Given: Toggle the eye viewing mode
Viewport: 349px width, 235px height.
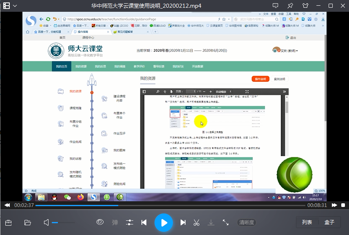Looking at the screenshot, I should click(100, 222).
